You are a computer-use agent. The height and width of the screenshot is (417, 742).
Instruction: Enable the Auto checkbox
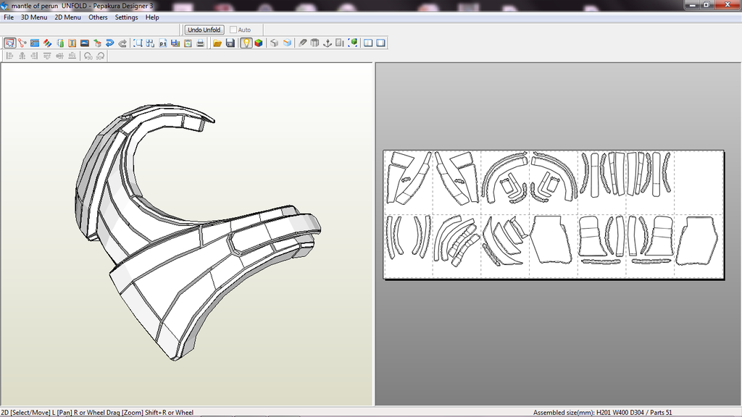tap(233, 30)
